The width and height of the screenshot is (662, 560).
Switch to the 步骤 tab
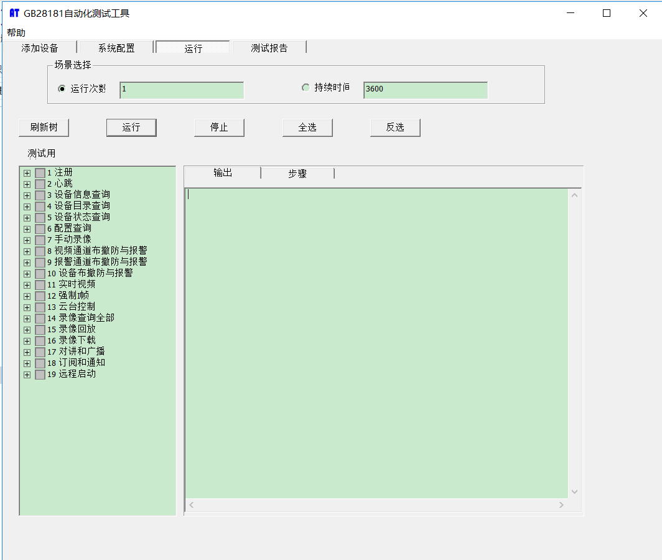[x=297, y=174]
